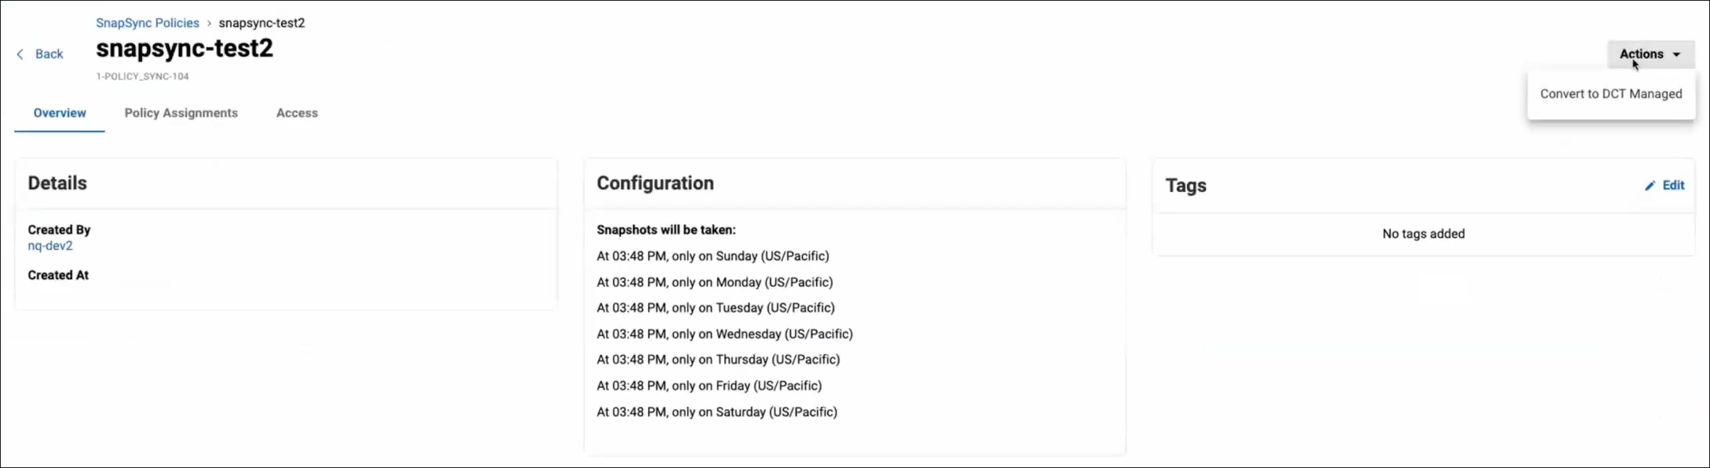Click the Sunday snapshot schedule entry

(713, 256)
